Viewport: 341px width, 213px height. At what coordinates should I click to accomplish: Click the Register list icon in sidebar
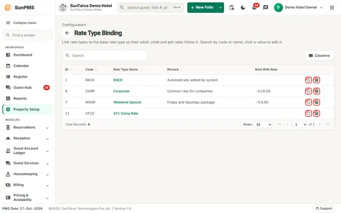[x=8, y=77]
